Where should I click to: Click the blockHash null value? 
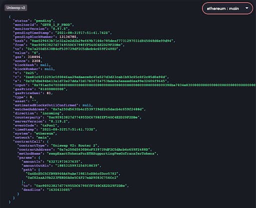(x=44, y=65)
